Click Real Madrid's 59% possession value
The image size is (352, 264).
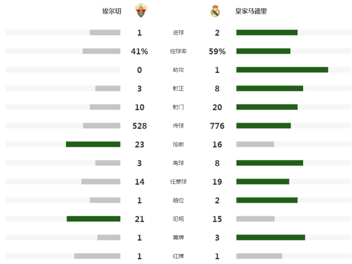coord(217,51)
